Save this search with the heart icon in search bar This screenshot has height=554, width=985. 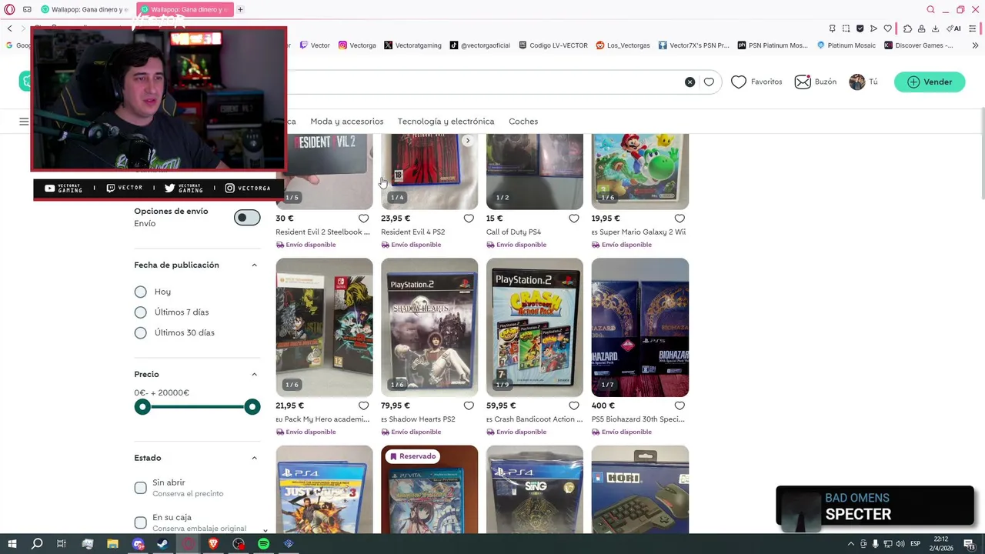pyautogui.click(x=709, y=82)
